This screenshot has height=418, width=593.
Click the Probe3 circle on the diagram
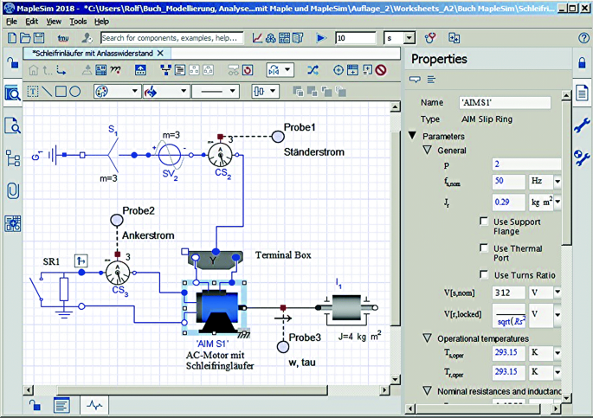283,346
